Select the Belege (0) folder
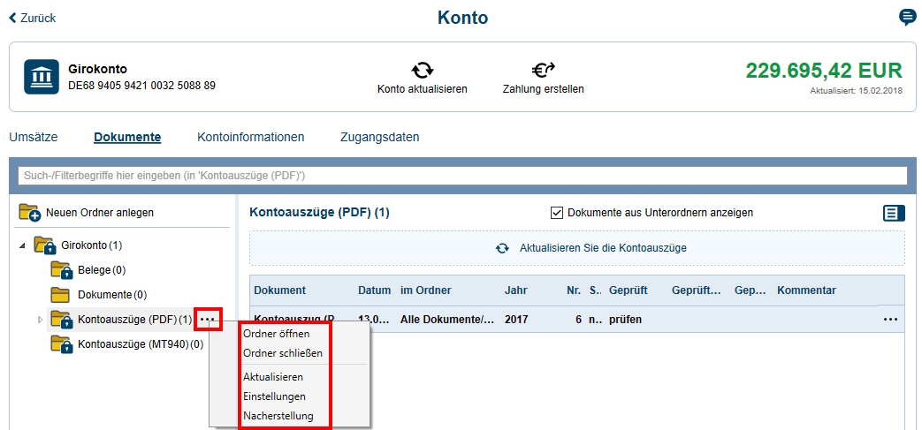The height and width of the screenshot is (430, 922). coord(102,270)
